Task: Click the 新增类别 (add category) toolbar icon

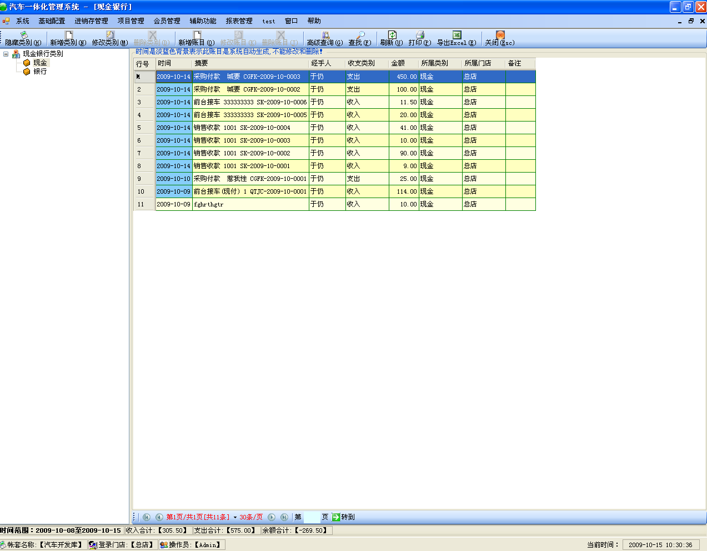Action: [69, 35]
